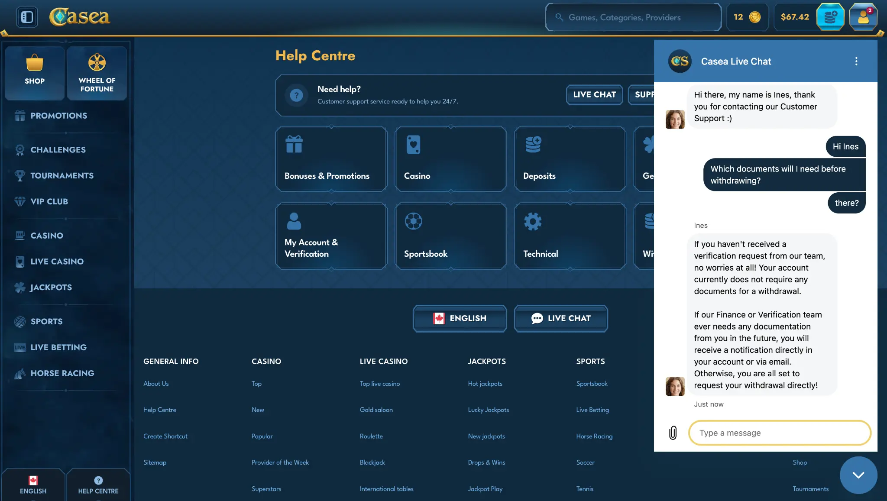Viewport: 887px width, 501px height.
Task: Open My Account & Verification help card
Action: click(331, 236)
